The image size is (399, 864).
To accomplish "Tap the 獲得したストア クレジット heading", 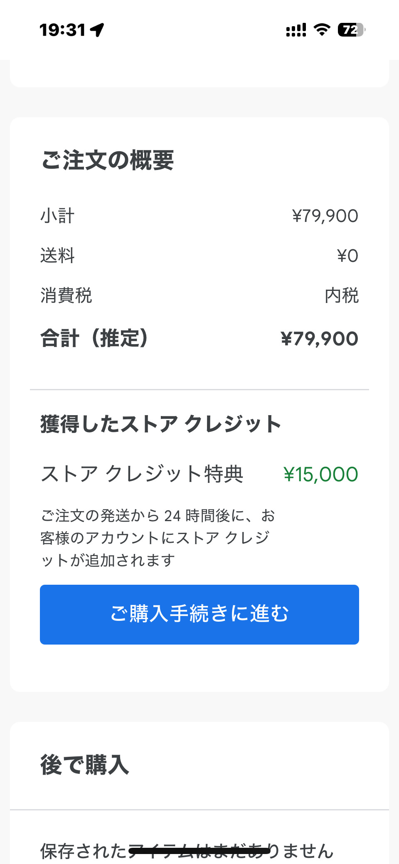I will coord(161,424).
